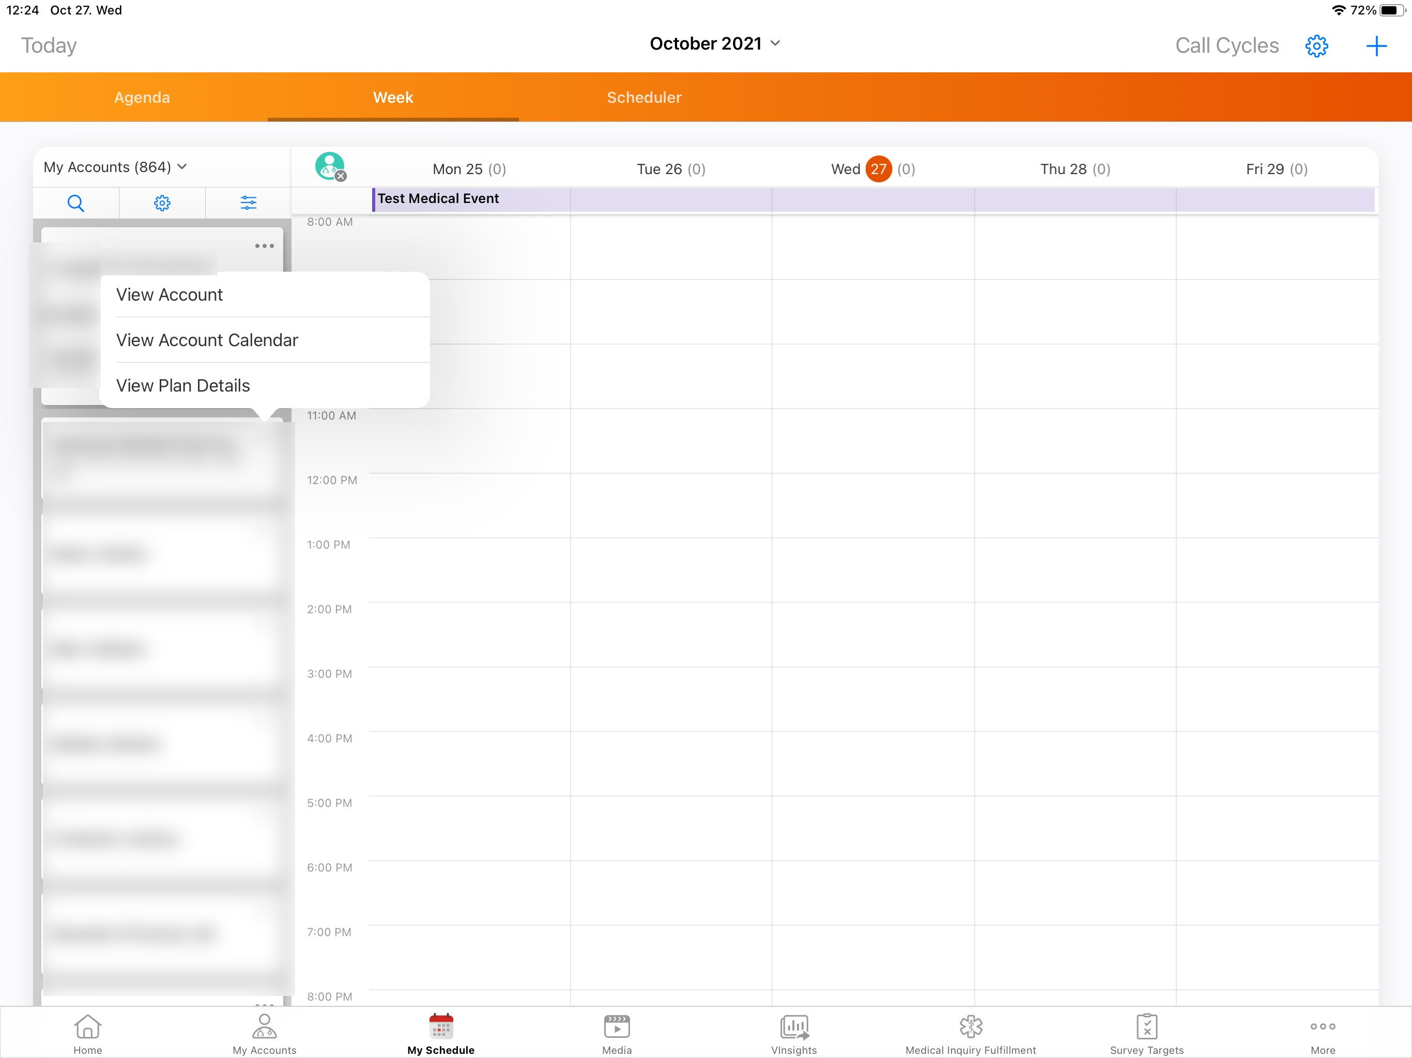
Task: Open Media from bottom bar
Action: pyautogui.click(x=617, y=1034)
